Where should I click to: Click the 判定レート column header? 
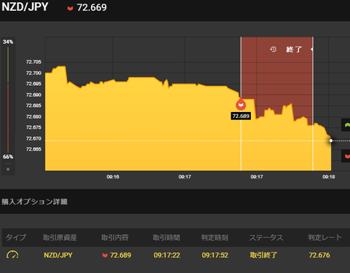pyautogui.click(x=325, y=237)
